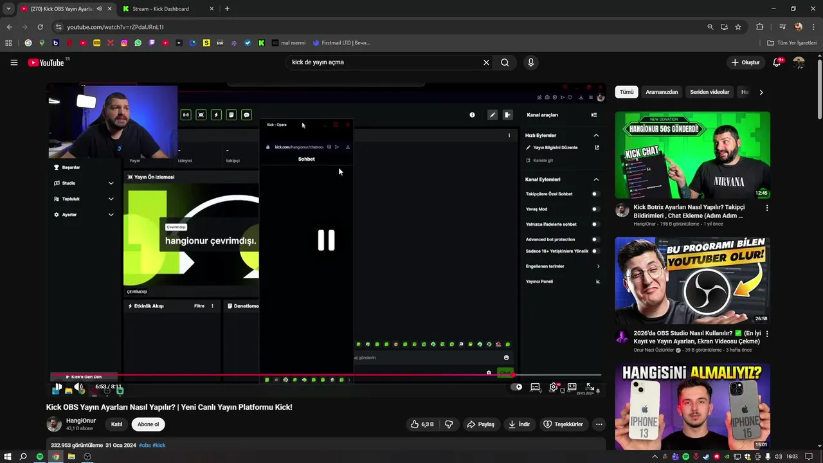This screenshot has width=823, height=463.
Task: Open the #kick hashtag link
Action: point(159,445)
